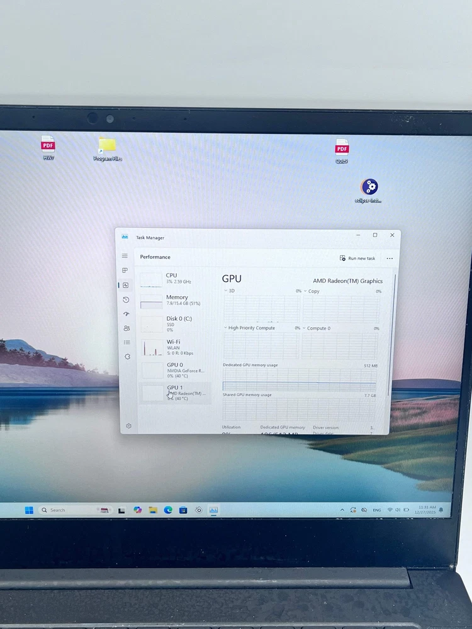Screen dimensions: 472x629
Task: Open the Services page icon
Action: [127, 357]
